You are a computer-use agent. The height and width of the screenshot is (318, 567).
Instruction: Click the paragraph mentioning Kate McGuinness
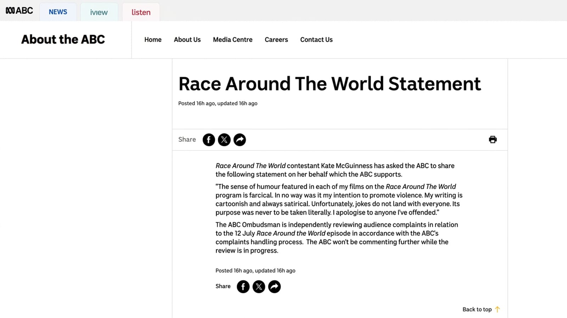(x=335, y=170)
